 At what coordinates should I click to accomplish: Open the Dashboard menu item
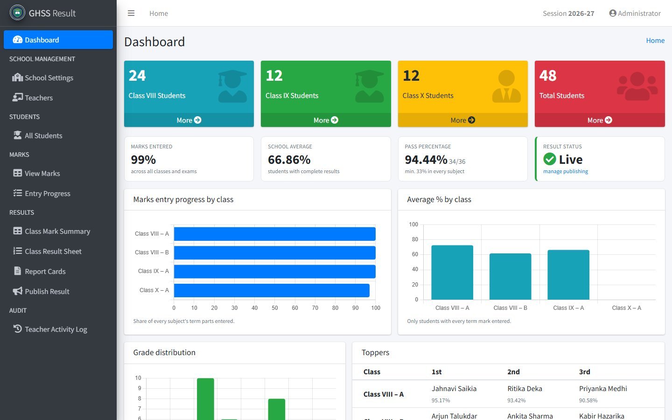pyautogui.click(x=58, y=40)
